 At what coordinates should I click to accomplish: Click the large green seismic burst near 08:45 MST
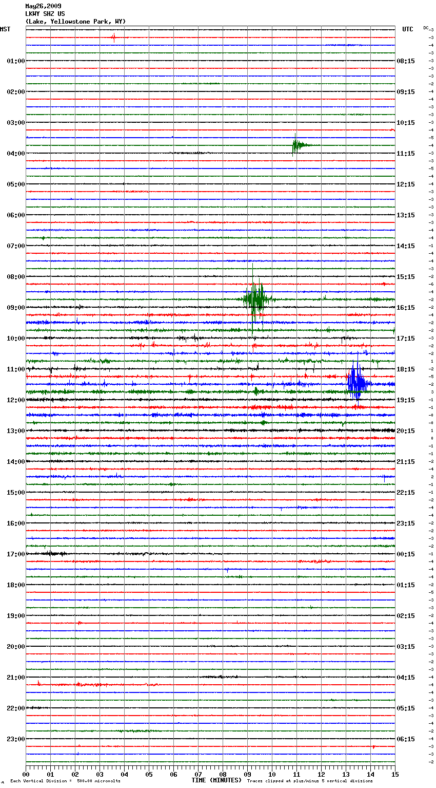255,299
